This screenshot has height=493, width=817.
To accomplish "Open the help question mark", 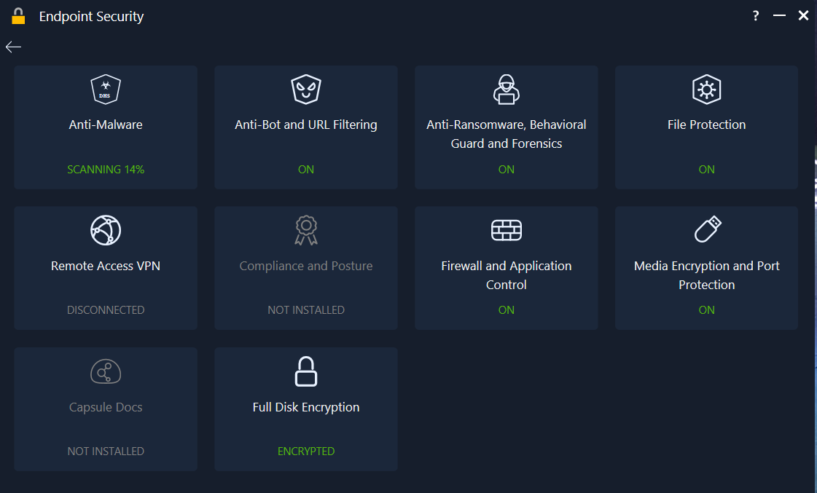I will pyautogui.click(x=755, y=15).
